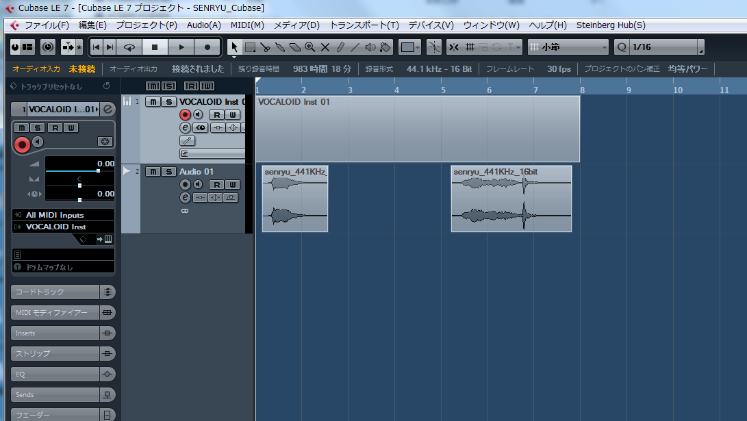
Task: Select the Range Selection tool
Action: 250,47
